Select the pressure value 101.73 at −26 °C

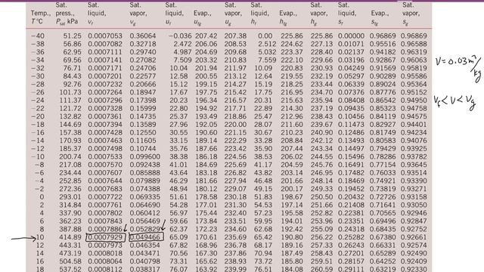coord(70,92)
